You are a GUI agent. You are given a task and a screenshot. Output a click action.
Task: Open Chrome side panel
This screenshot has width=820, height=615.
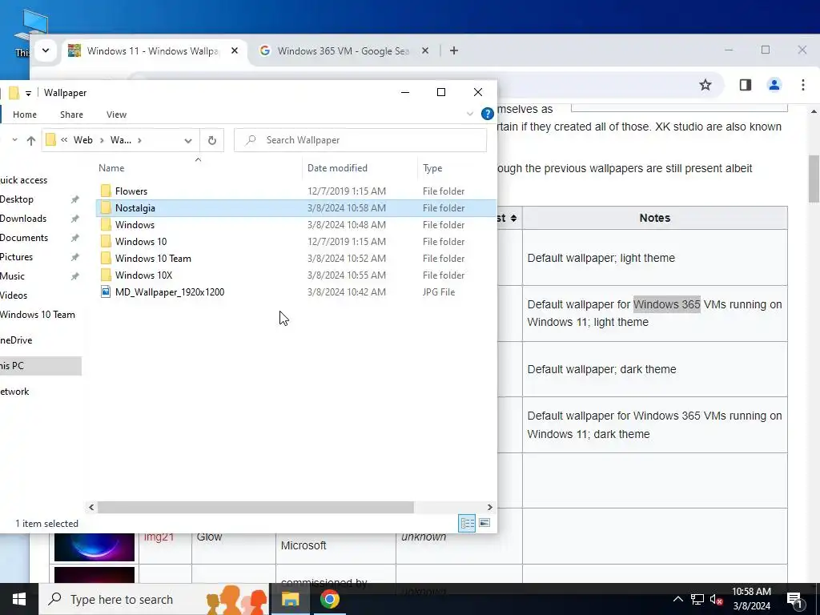coord(746,85)
